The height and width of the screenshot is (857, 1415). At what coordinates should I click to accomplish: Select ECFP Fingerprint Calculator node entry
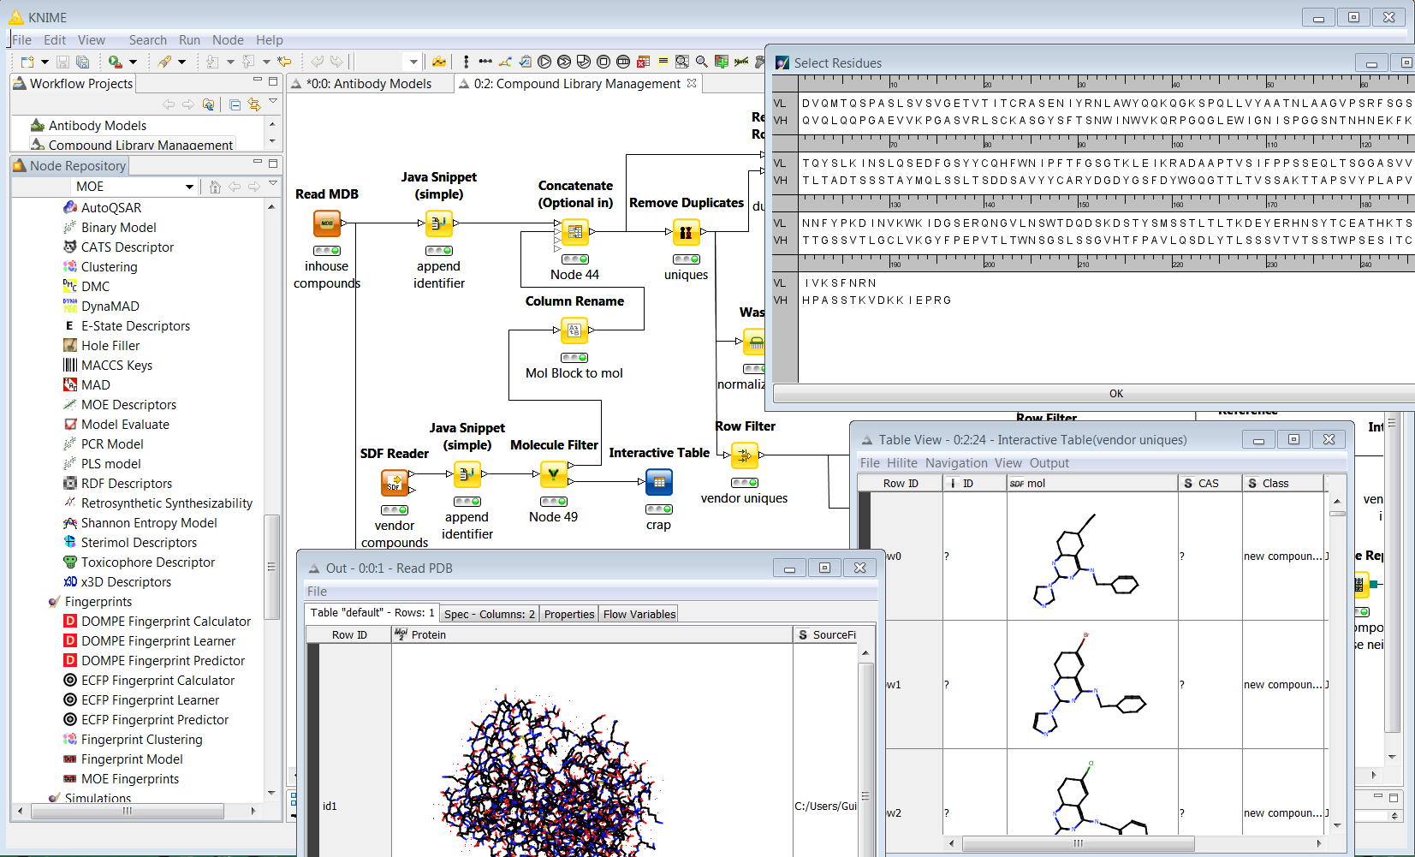[158, 681]
